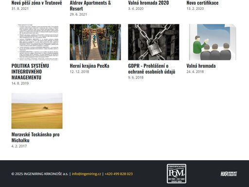249x187 pixels.
Task: Click the date 24. 4. 2018
Action: pos(195,72)
